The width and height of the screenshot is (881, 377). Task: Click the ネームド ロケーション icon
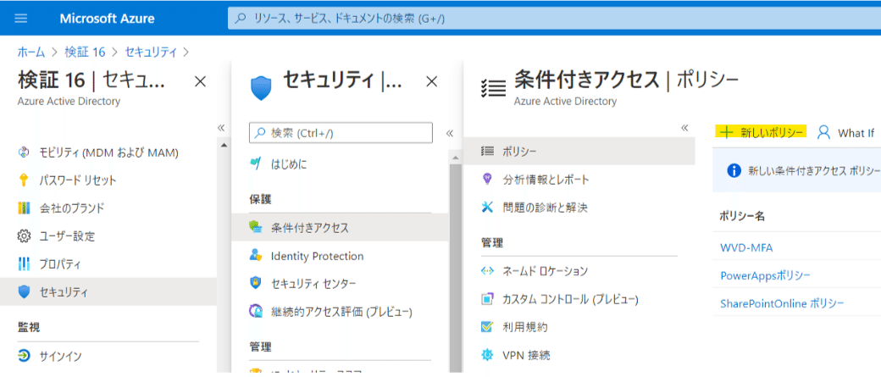click(x=488, y=271)
